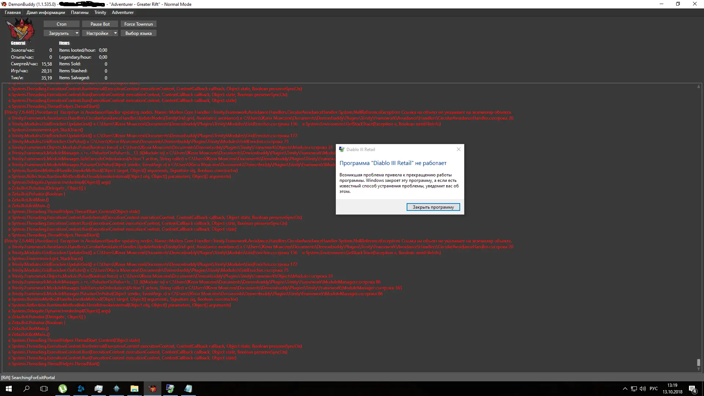The image size is (704, 396).
Task: Switch the РУС input language indicator
Action: [x=653, y=389]
